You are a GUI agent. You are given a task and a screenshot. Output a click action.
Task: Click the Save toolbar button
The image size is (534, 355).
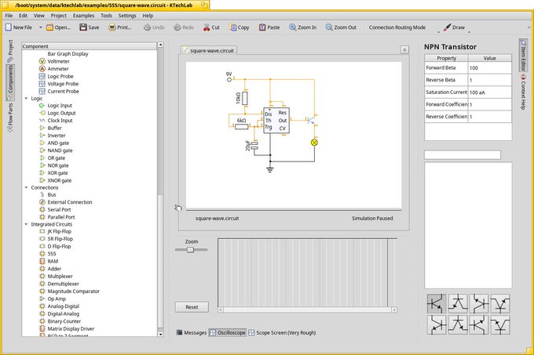(x=90, y=27)
